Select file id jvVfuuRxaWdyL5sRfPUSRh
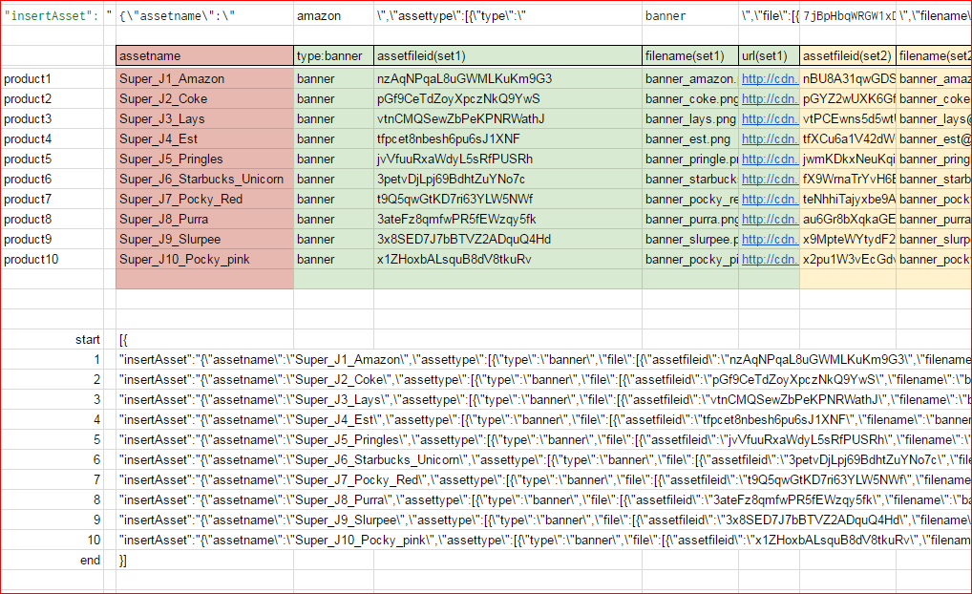Viewport: 972px width, 594px height. click(508, 159)
